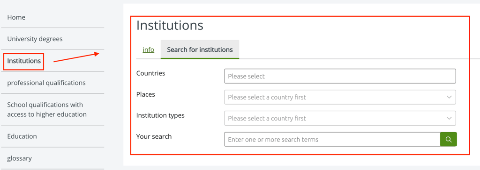Open the glossary sidebar link

(x=20, y=158)
